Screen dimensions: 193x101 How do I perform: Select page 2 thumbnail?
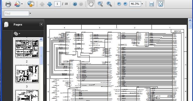[x=27, y=49]
